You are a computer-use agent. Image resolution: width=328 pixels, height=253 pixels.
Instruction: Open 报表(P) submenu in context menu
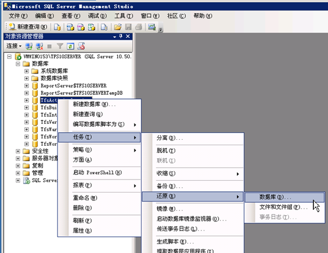click(x=99, y=185)
